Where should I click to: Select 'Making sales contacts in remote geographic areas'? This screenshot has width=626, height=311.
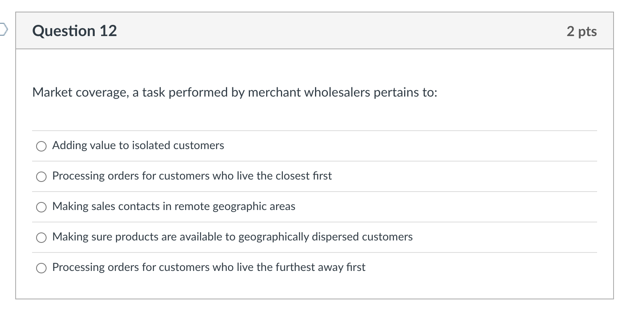tap(41, 207)
